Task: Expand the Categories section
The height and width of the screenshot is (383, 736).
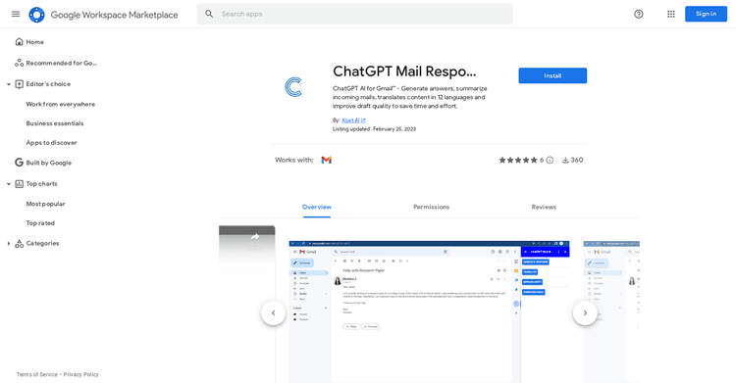Action: tap(9, 243)
